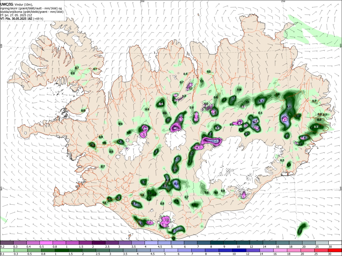Screen dimensions: 342x256
Task: Click the periwinkle 4–4.5 snow legend swatch
Action: tap(151, 243)
